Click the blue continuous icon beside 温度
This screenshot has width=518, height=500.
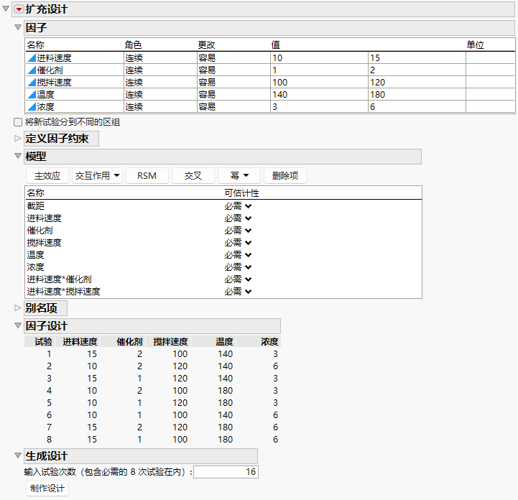32,95
